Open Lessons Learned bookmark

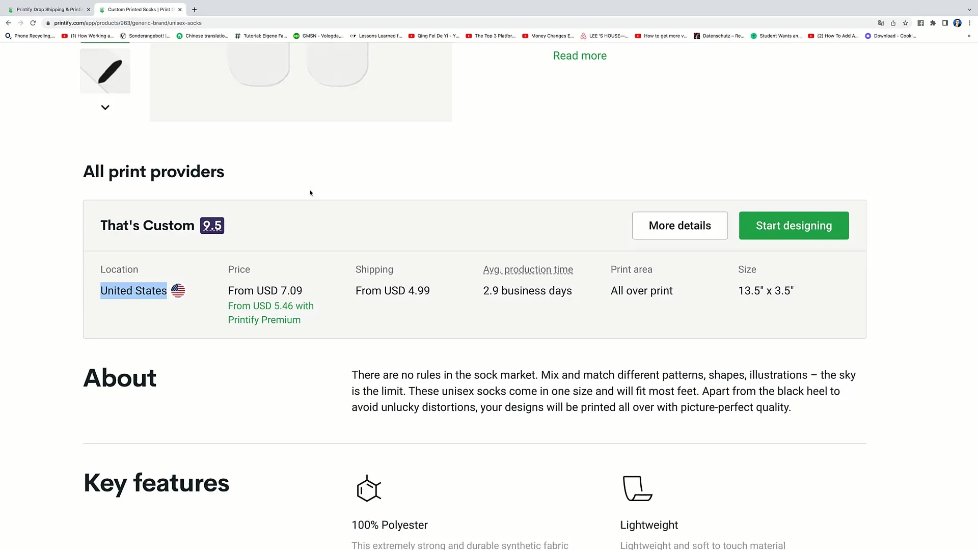[376, 36]
